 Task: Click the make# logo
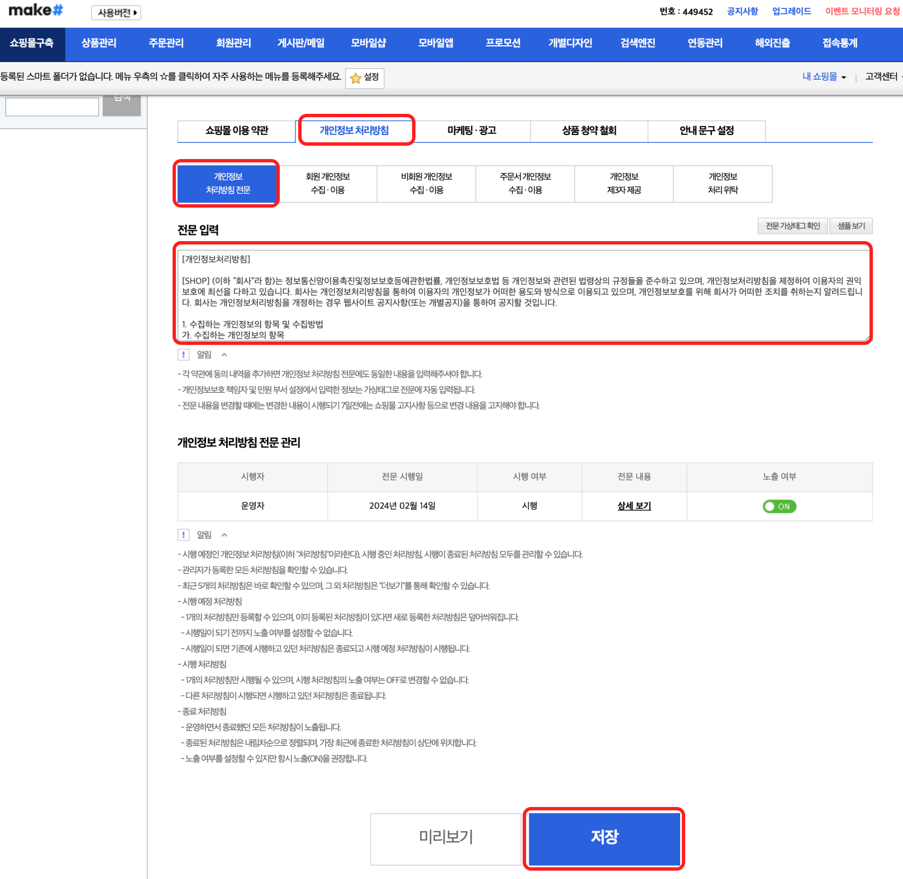(36, 11)
